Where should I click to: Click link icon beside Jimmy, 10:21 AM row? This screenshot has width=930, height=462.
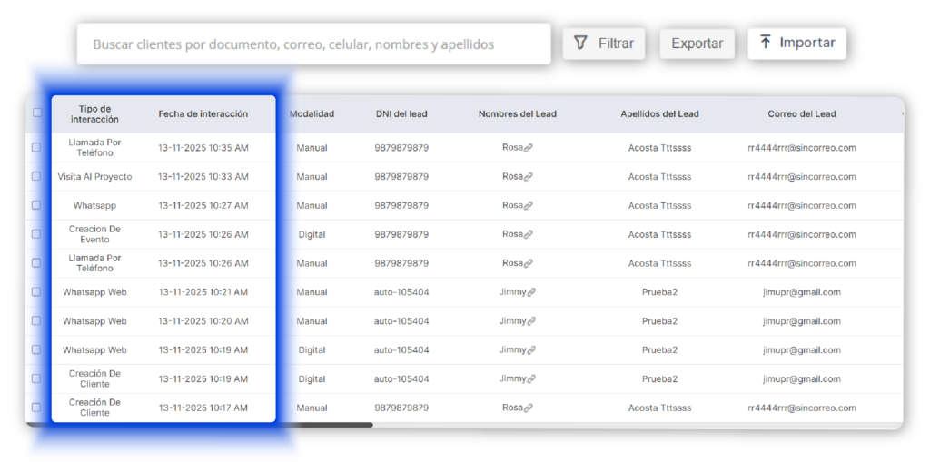coord(531,292)
